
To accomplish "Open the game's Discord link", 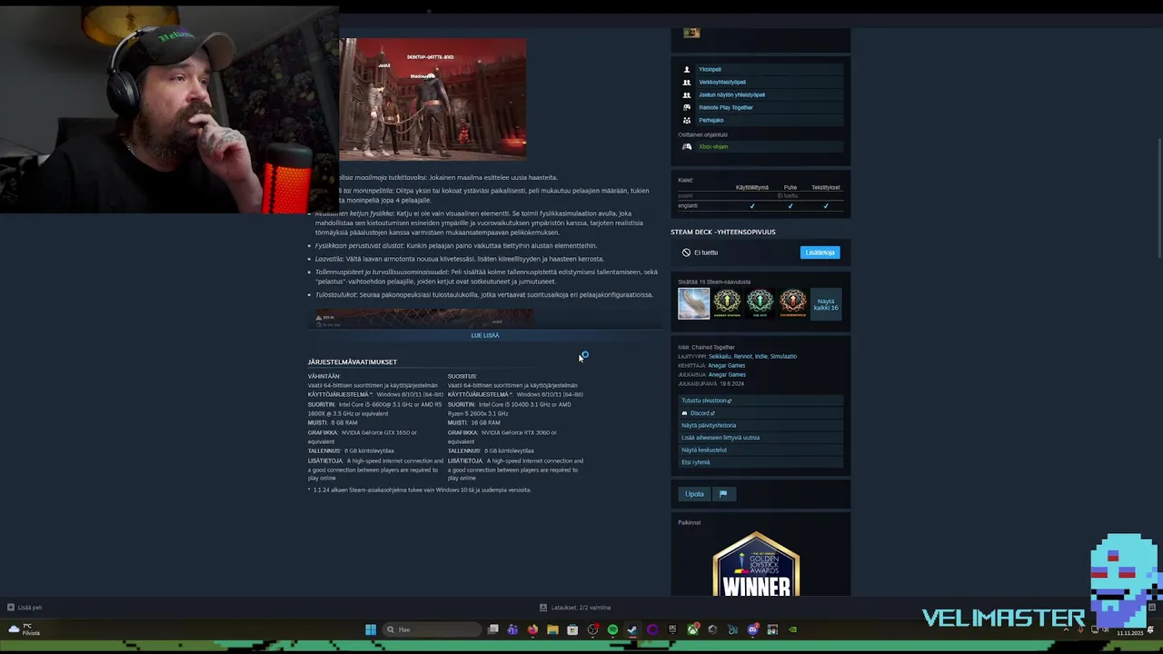I will [760, 413].
